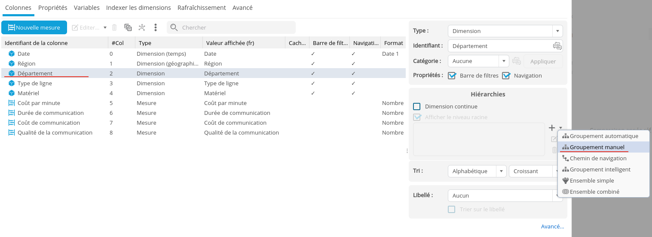Switch to the Propriétés tab
Viewport: 652px width, 237px height.
[x=52, y=8]
